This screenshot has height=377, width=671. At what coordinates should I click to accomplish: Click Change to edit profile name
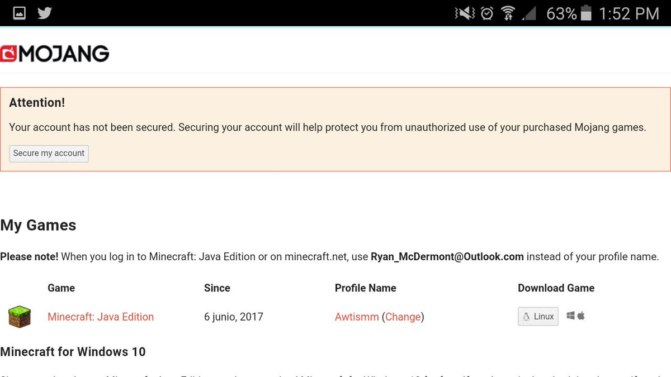click(403, 317)
